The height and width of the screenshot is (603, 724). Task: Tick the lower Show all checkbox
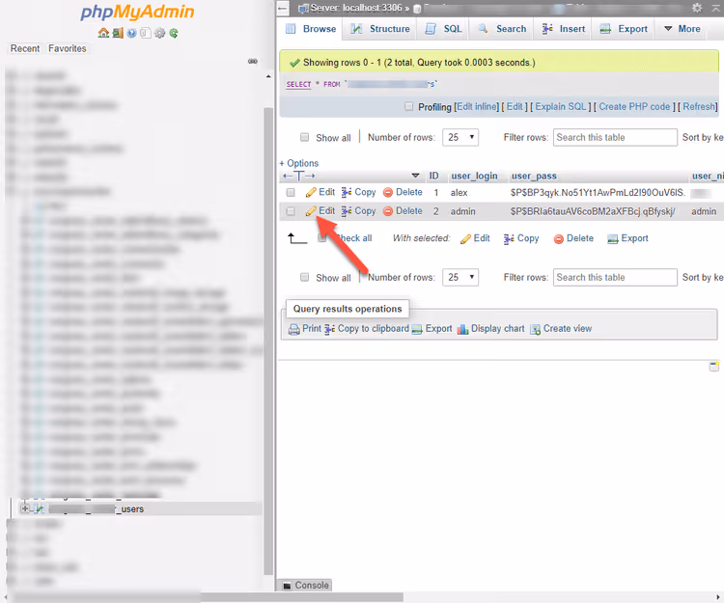click(x=304, y=277)
